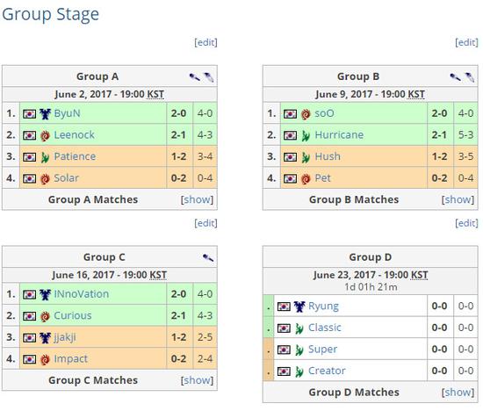
Task: Expand the Group D Matches section
Action: pyautogui.click(x=458, y=393)
